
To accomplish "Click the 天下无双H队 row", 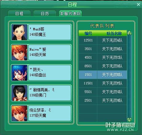I will 103,100.
